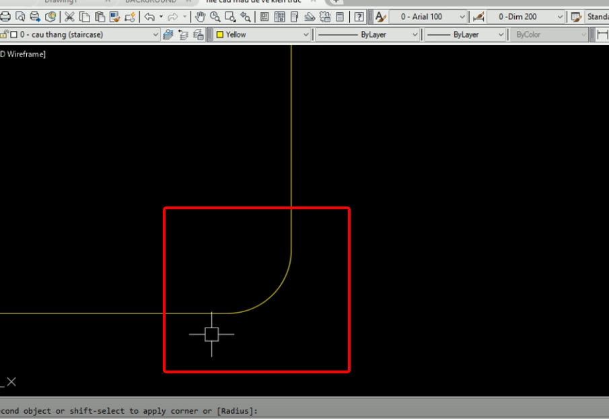Image resolution: width=609 pixels, height=419 pixels.
Task: Open the 3D Print globe icon
Action: (50, 17)
